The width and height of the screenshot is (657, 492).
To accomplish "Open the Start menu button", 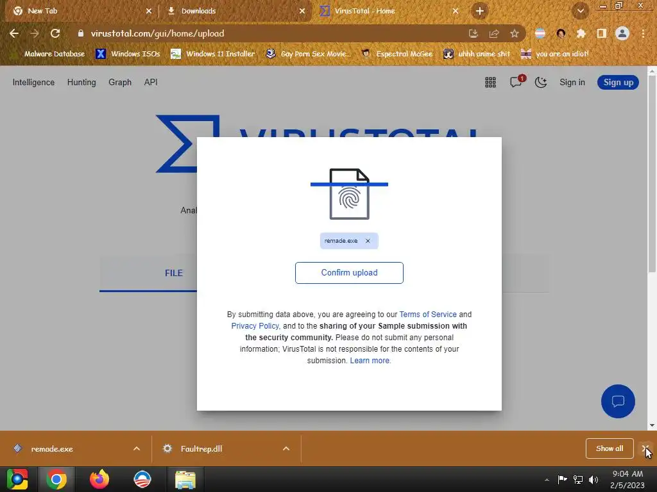I will [x=17, y=479].
